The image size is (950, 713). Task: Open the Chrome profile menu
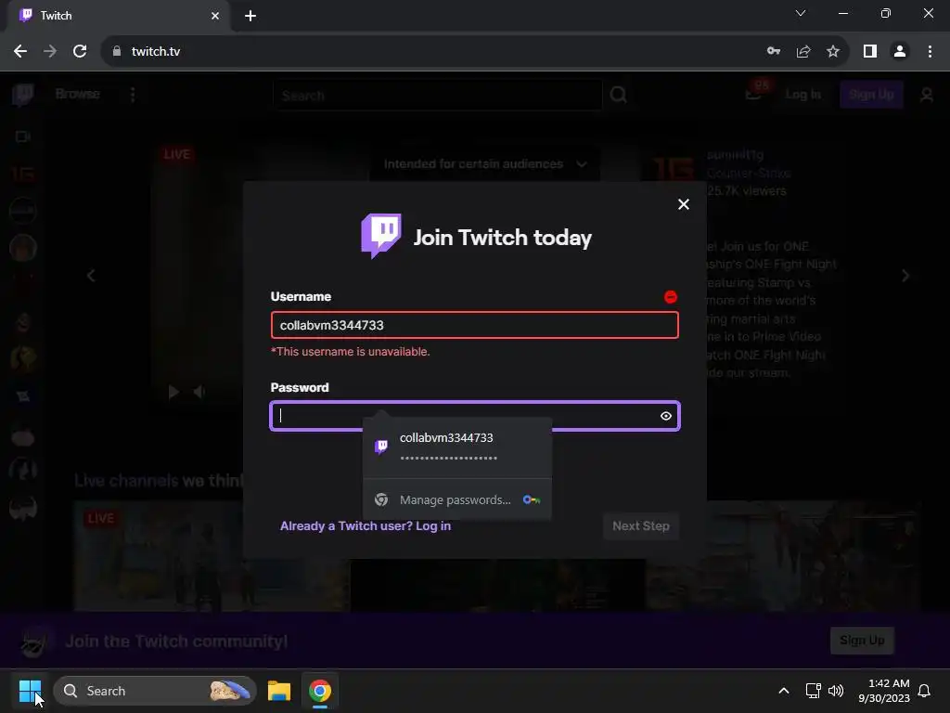[x=900, y=52]
